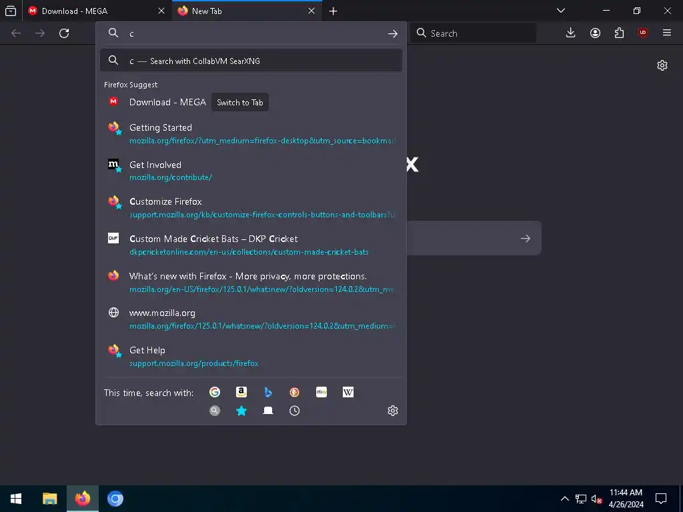Open the Firefox account menu

[x=595, y=33]
